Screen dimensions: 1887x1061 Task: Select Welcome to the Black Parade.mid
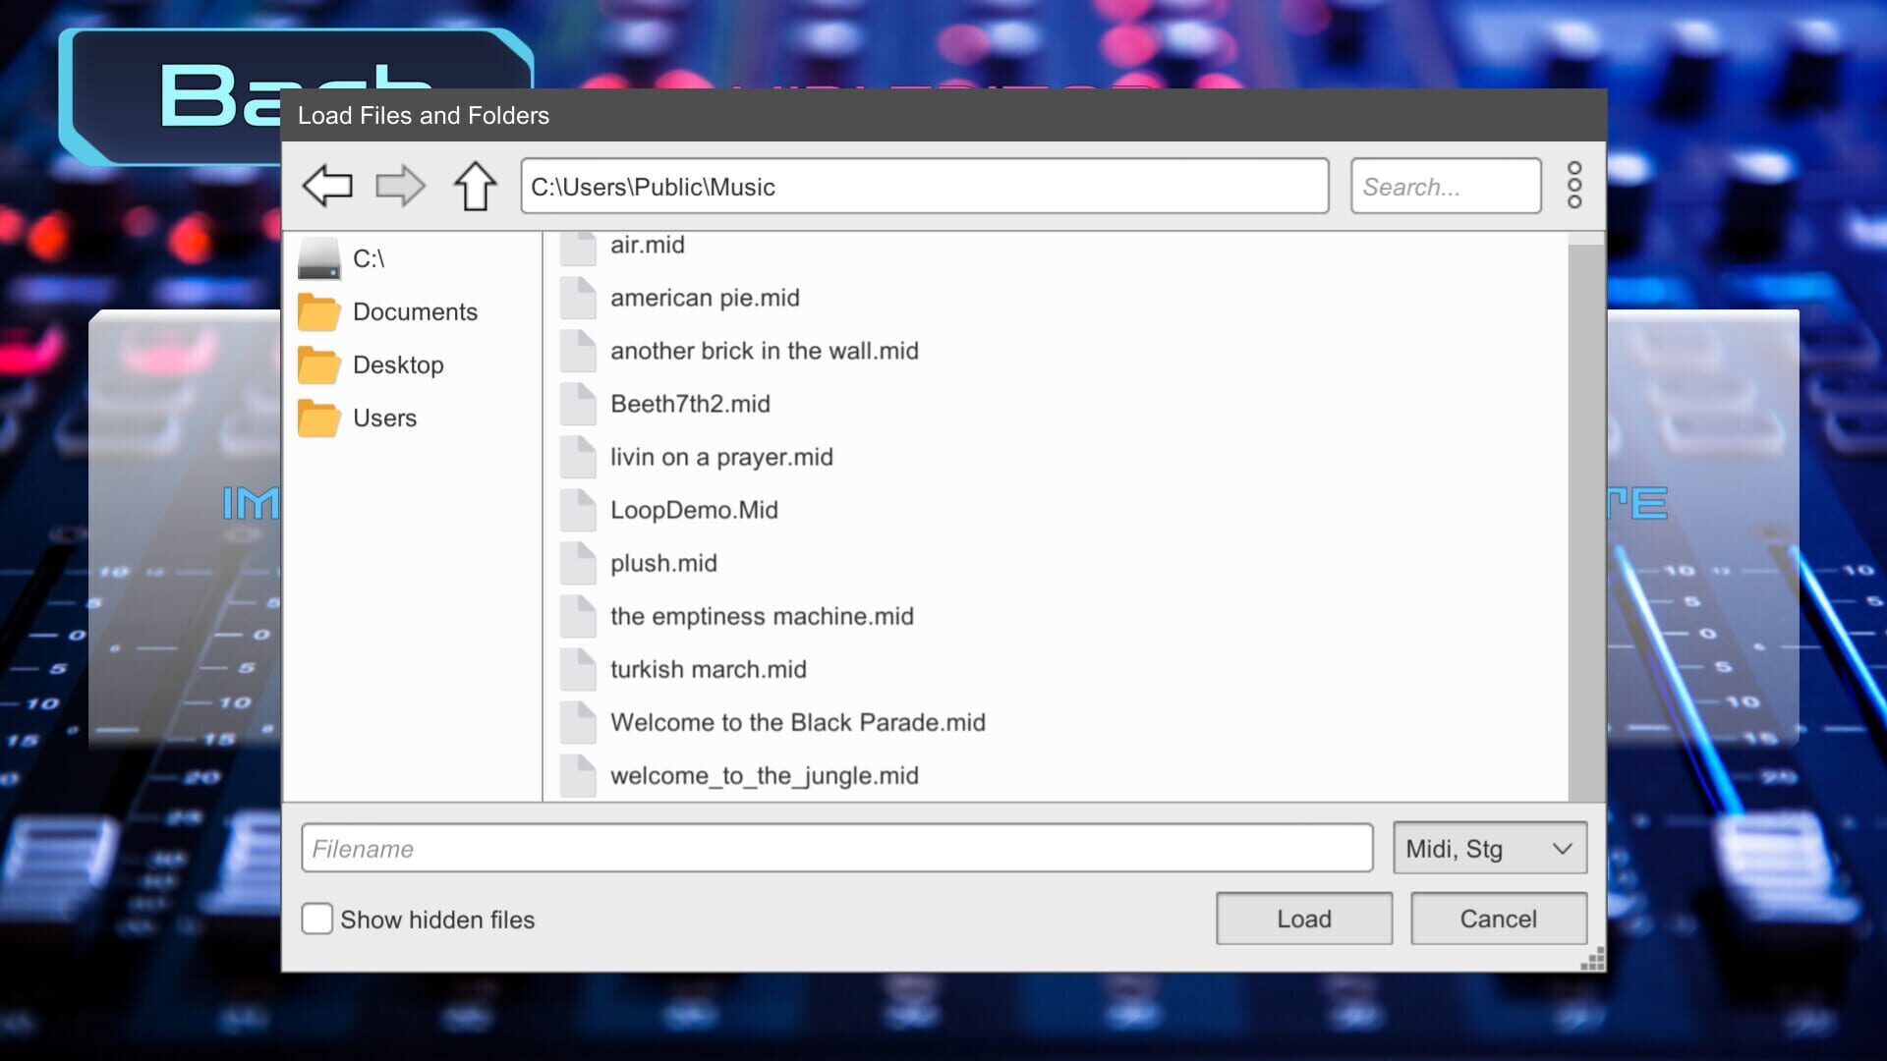tap(798, 722)
